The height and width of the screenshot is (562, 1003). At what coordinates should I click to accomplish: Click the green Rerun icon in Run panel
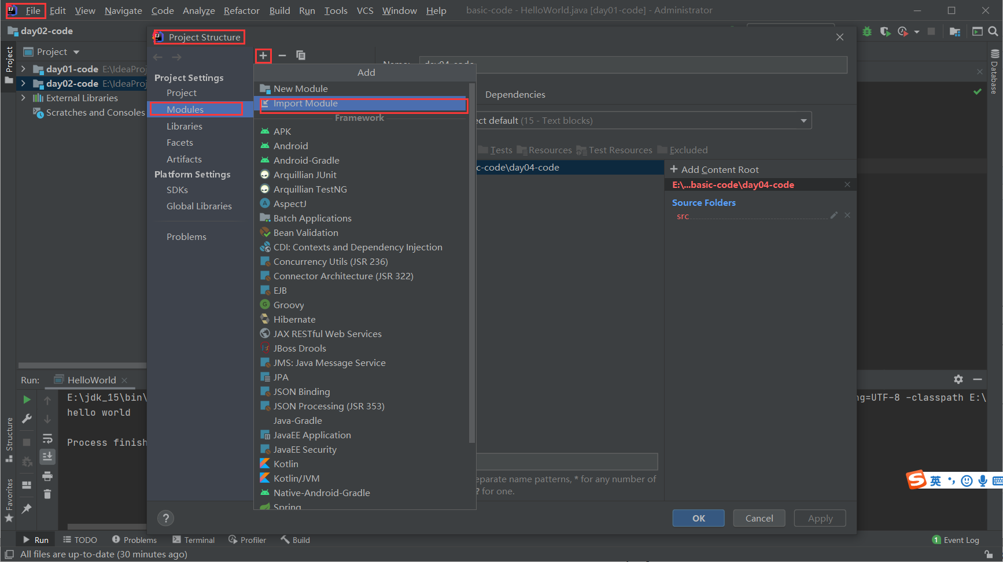[x=27, y=400]
